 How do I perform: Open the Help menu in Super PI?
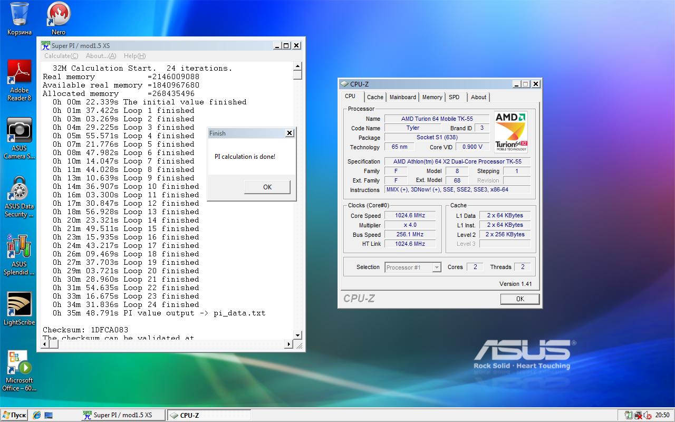coord(134,56)
